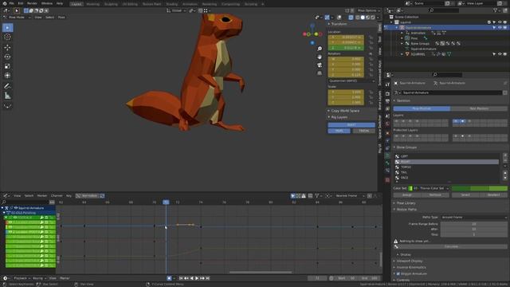This screenshot has height=287, width=510.
Task: Select the Measure tool in viewport toolbar
Action: [x=7, y=96]
